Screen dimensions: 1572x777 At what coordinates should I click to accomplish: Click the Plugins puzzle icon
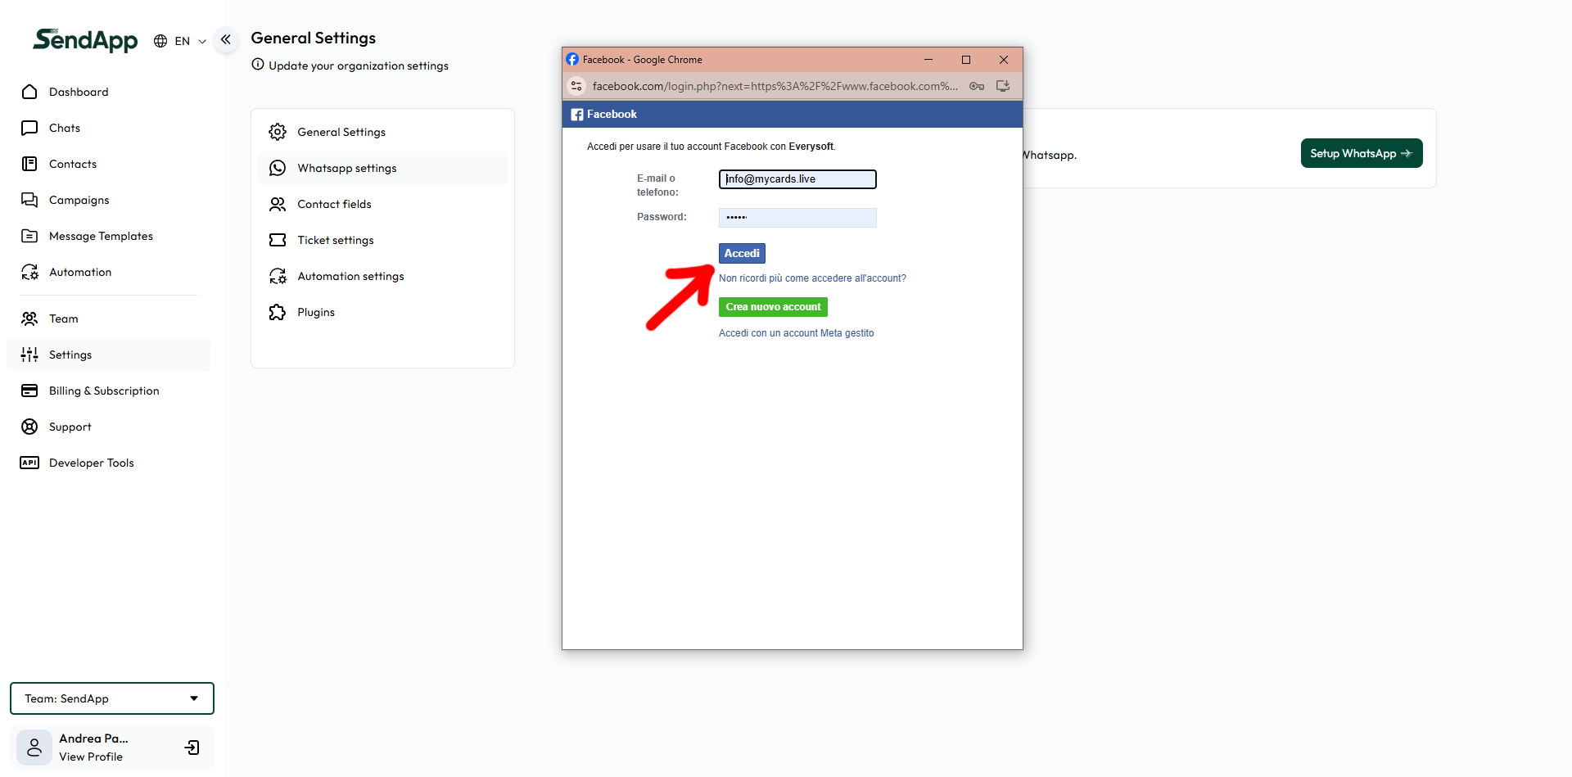coord(278,312)
